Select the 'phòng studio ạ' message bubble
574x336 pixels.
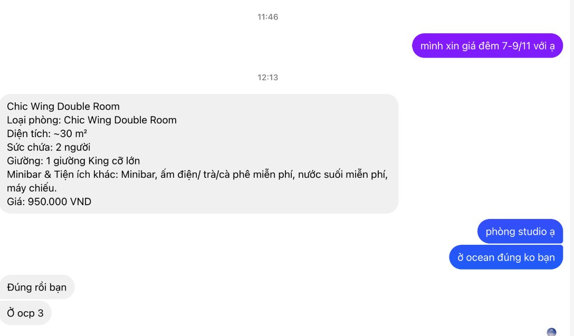pyautogui.click(x=520, y=232)
